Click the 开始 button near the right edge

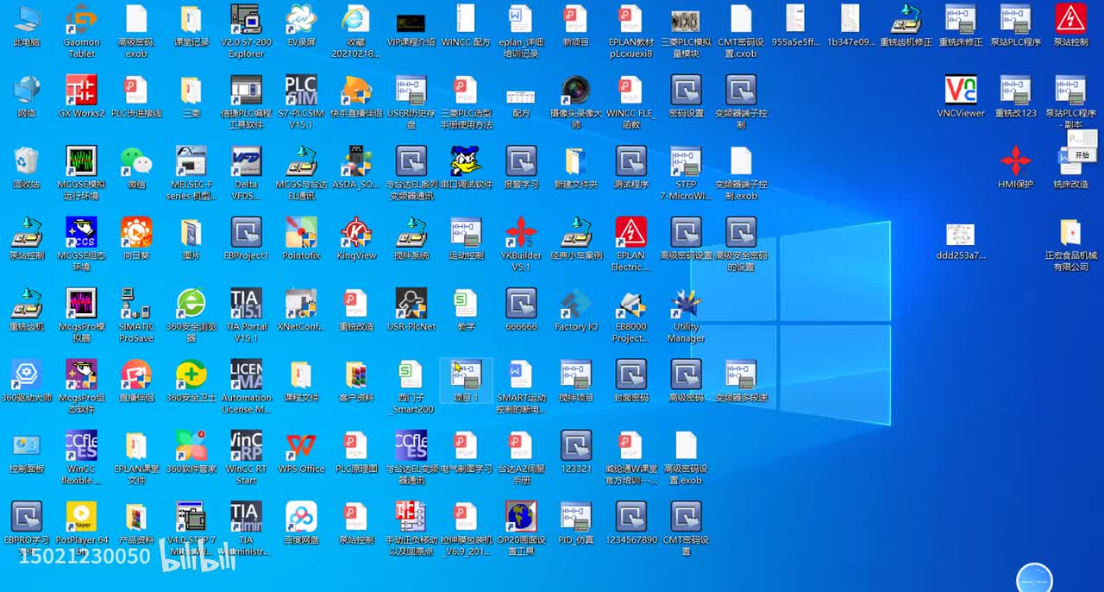(x=1082, y=154)
